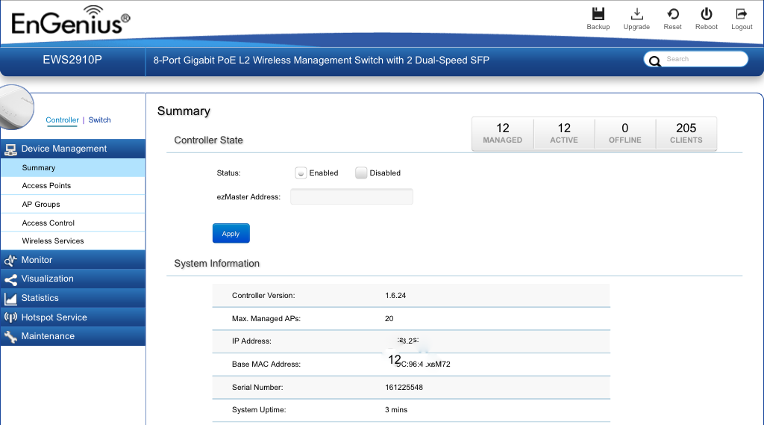Click the Summary page heading
The image size is (764, 425).
click(x=184, y=111)
